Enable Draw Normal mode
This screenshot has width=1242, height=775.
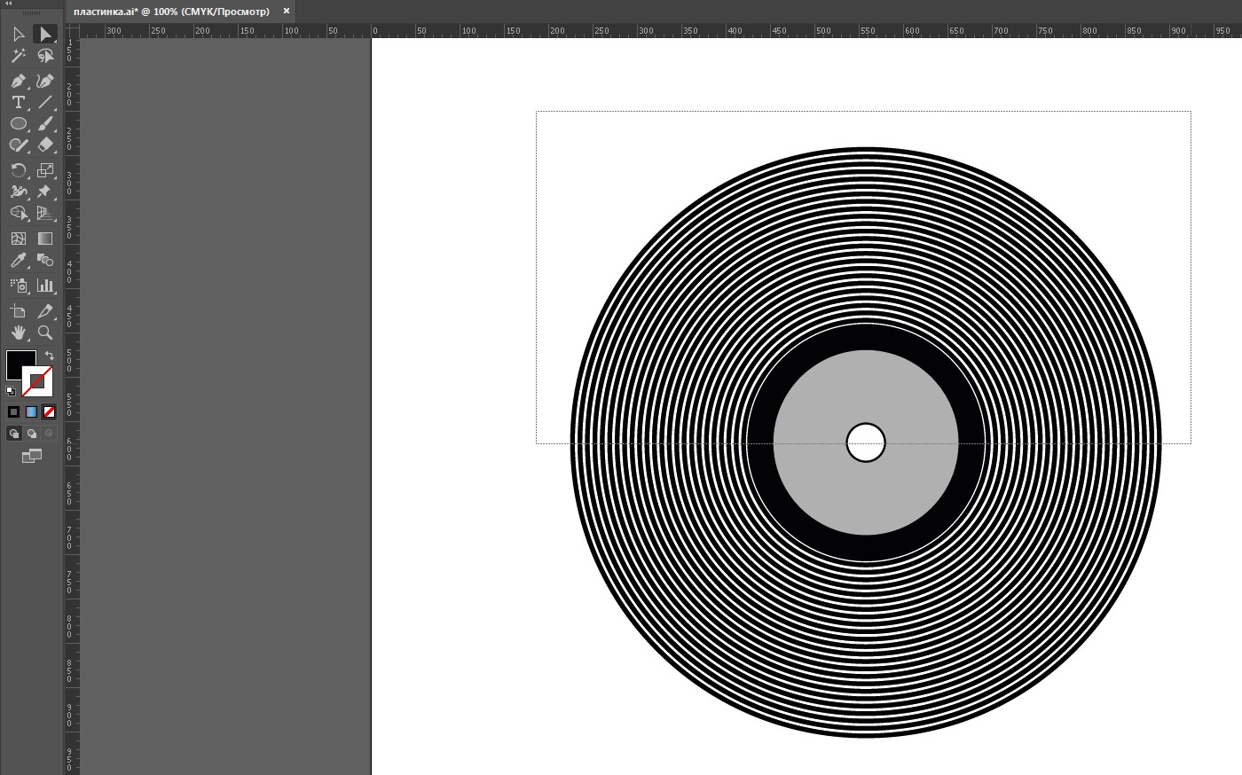14,434
